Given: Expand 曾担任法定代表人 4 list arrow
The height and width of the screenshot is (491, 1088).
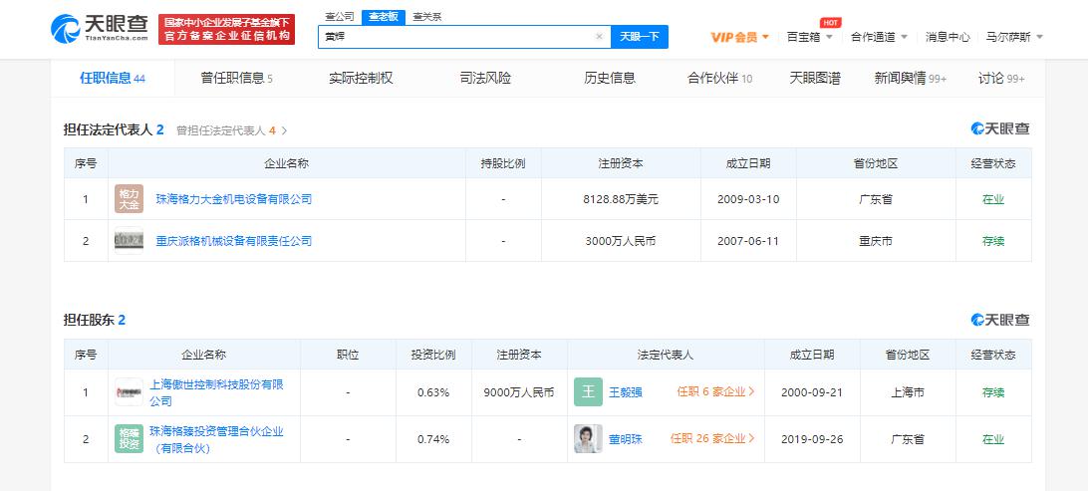Looking at the screenshot, I should click(x=284, y=129).
